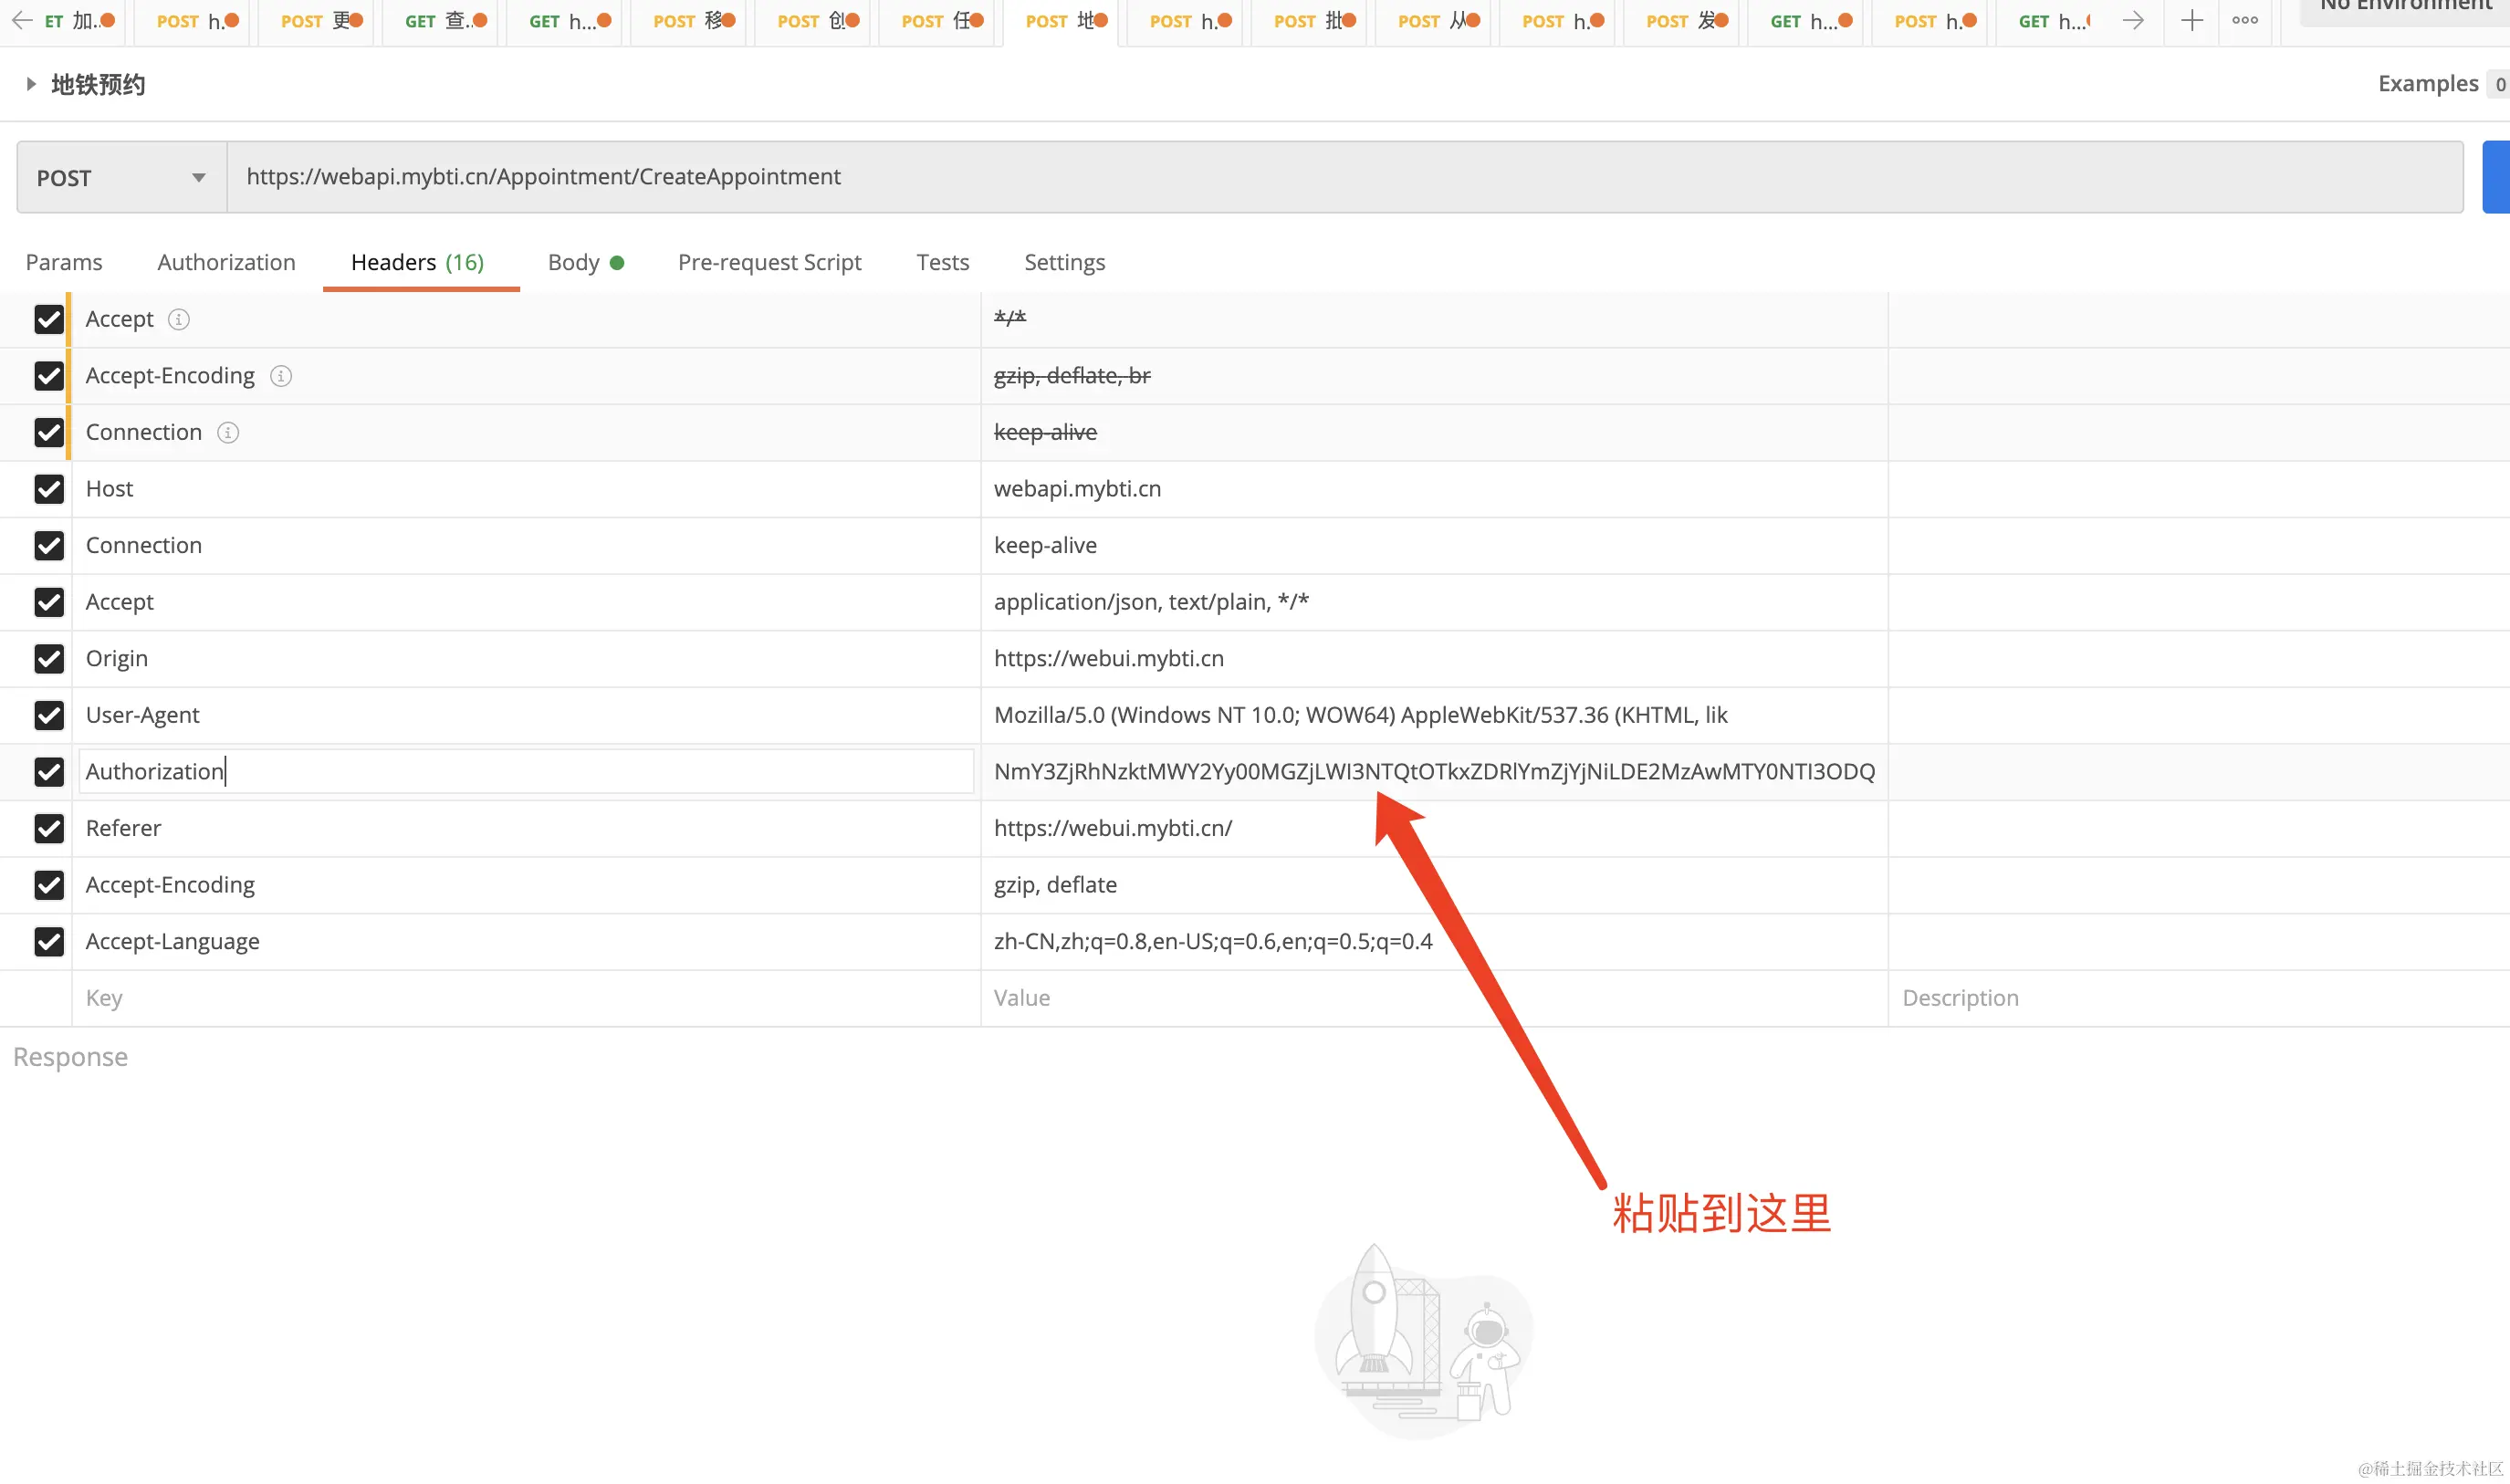This screenshot has height=1484, width=2510.
Task: Open the Pre-request Script tab
Action: (769, 262)
